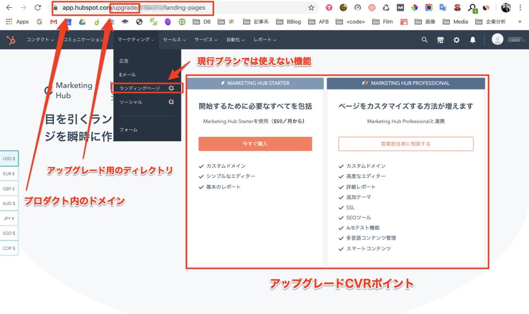The height and width of the screenshot is (314, 529).
Task: Switch currency to COP $
Action: click(x=9, y=248)
